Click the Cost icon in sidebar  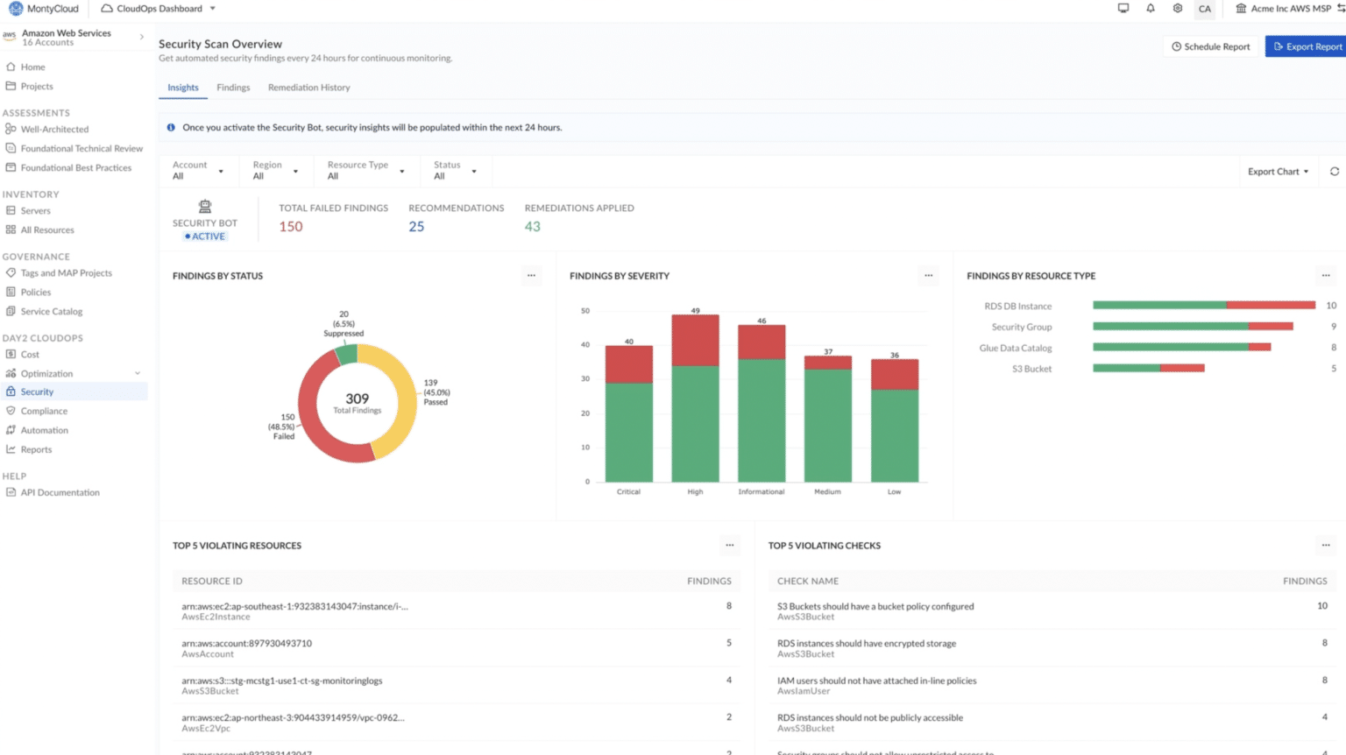pyautogui.click(x=11, y=355)
